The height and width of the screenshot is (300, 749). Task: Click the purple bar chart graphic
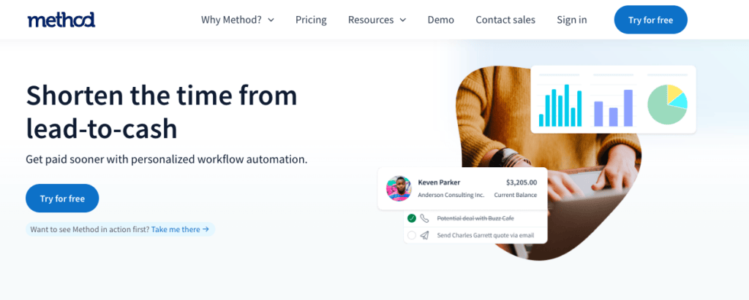coord(614,108)
